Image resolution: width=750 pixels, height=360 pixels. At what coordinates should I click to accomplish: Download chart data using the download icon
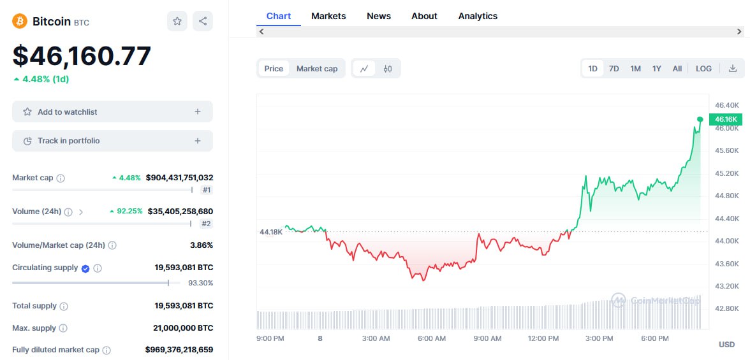click(733, 69)
